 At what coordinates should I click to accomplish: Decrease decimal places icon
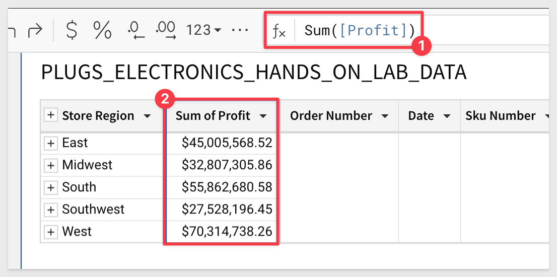(136, 31)
